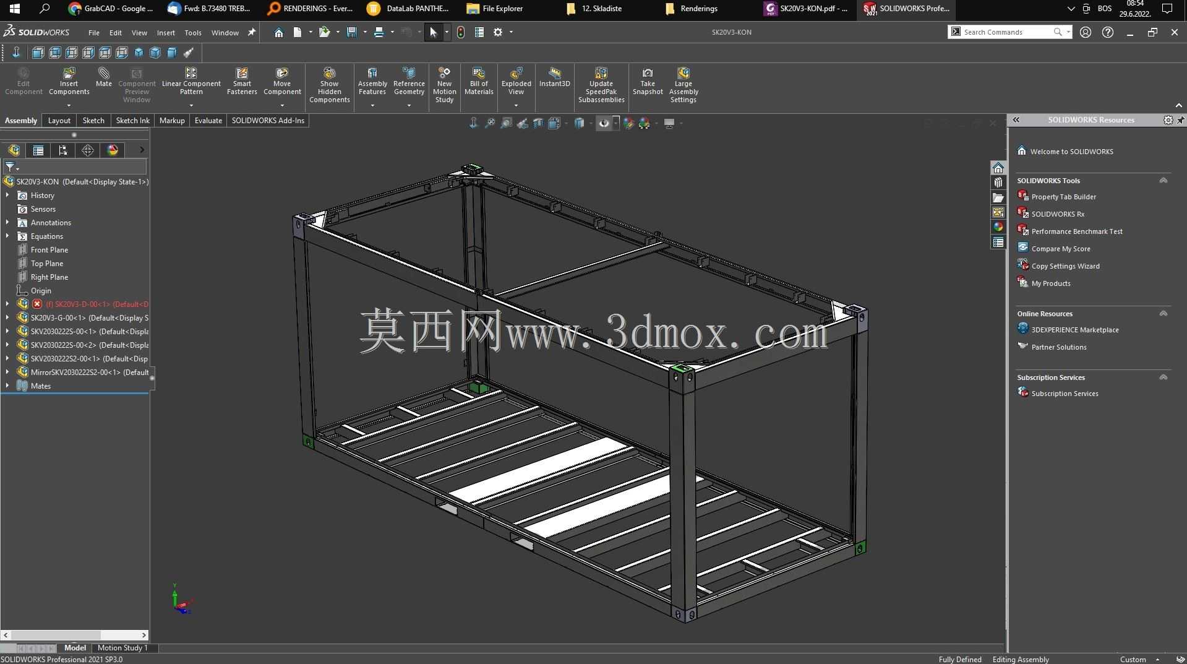1187x664 pixels.
Task: Click the Rebuild traffic light icon
Action: (461, 32)
